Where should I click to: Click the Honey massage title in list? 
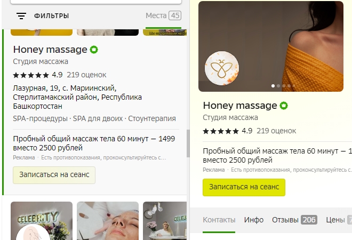(x=50, y=50)
